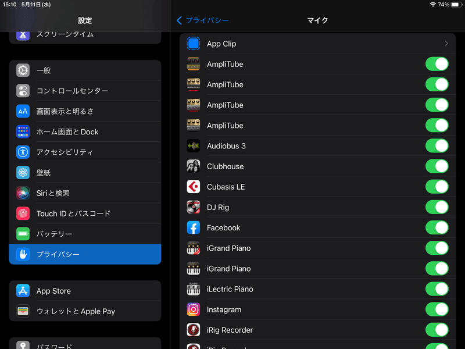Tap the App Store icon in sidebar

23,291
